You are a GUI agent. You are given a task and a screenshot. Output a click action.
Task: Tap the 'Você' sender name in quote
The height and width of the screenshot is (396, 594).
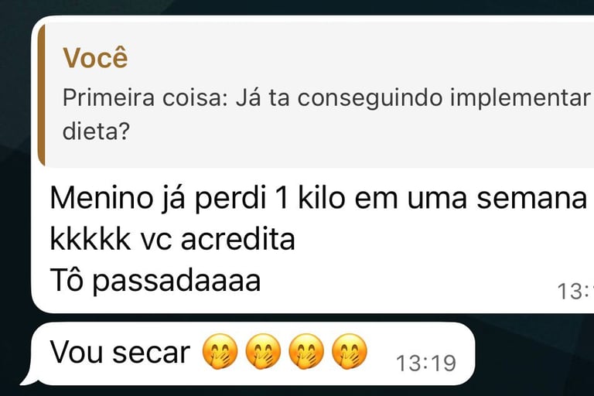(95, 58)
